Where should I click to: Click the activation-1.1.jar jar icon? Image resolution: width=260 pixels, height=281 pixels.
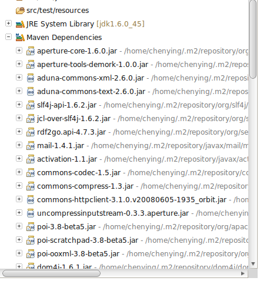click(31, 159)
